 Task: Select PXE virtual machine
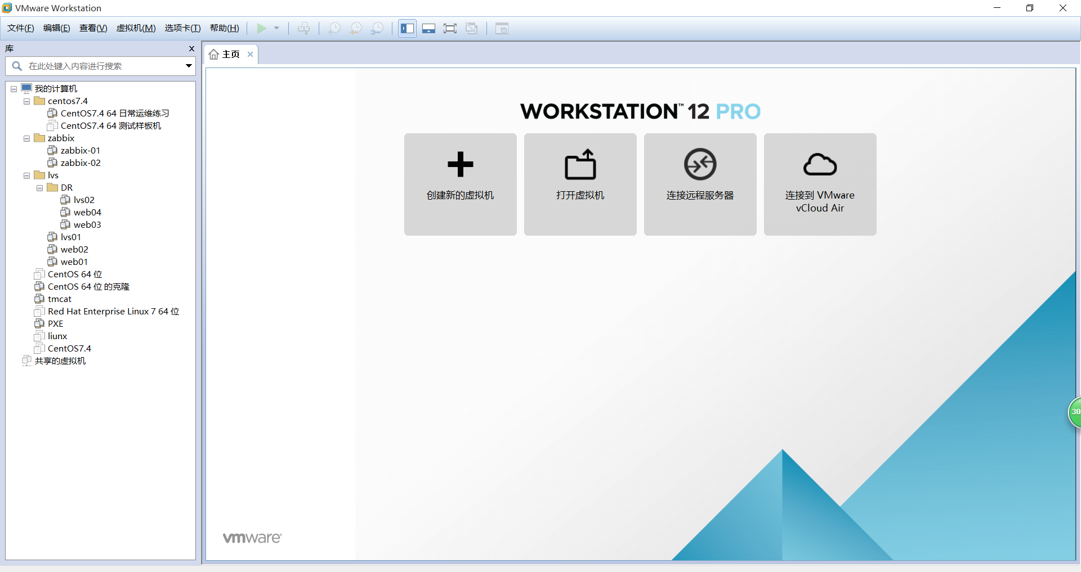pos(55,324)
